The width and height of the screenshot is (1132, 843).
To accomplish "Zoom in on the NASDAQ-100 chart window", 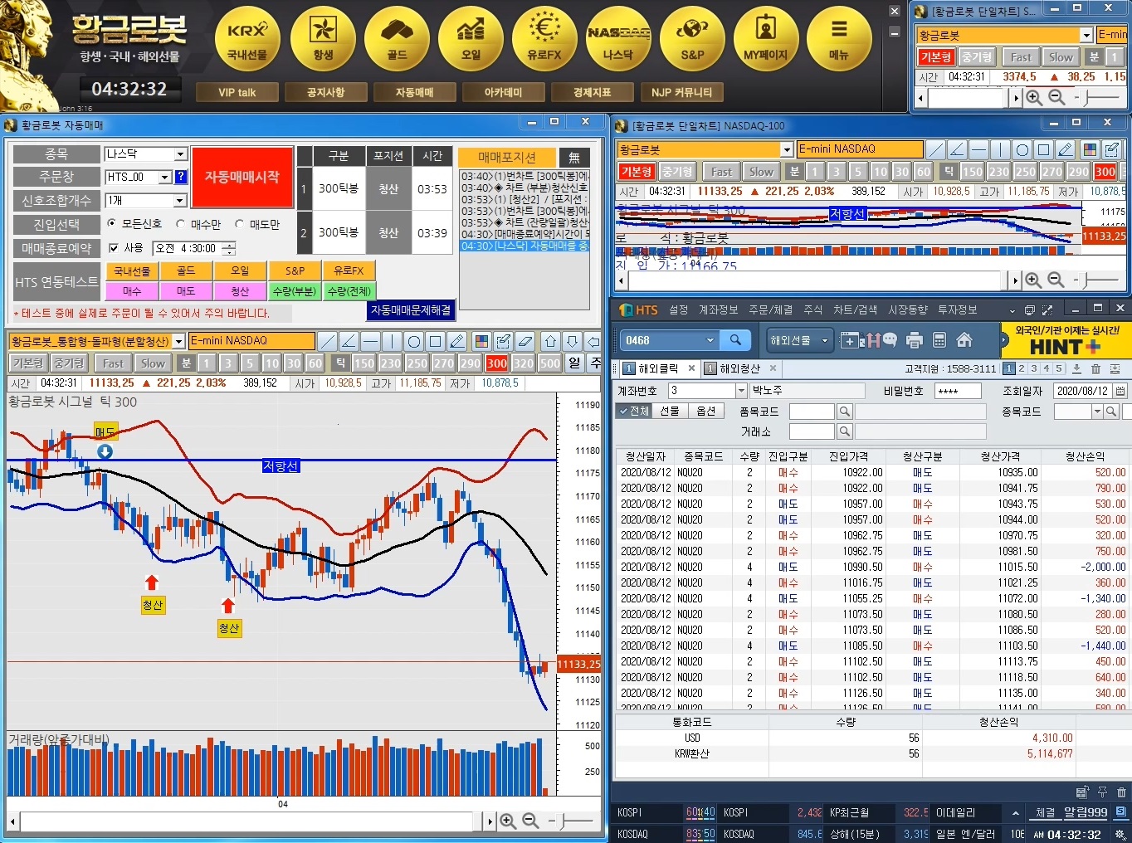I will pyautogui.click(x=1033, y=280).
